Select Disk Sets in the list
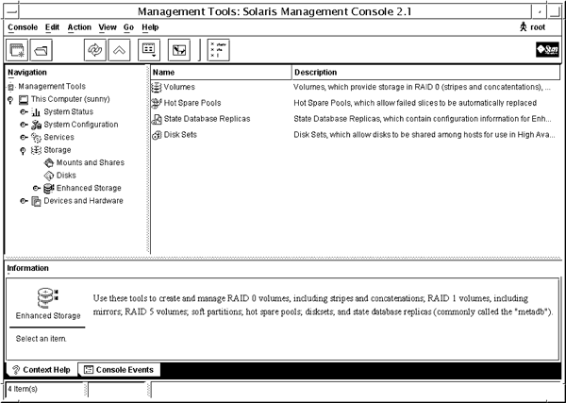 pos(179,134)
